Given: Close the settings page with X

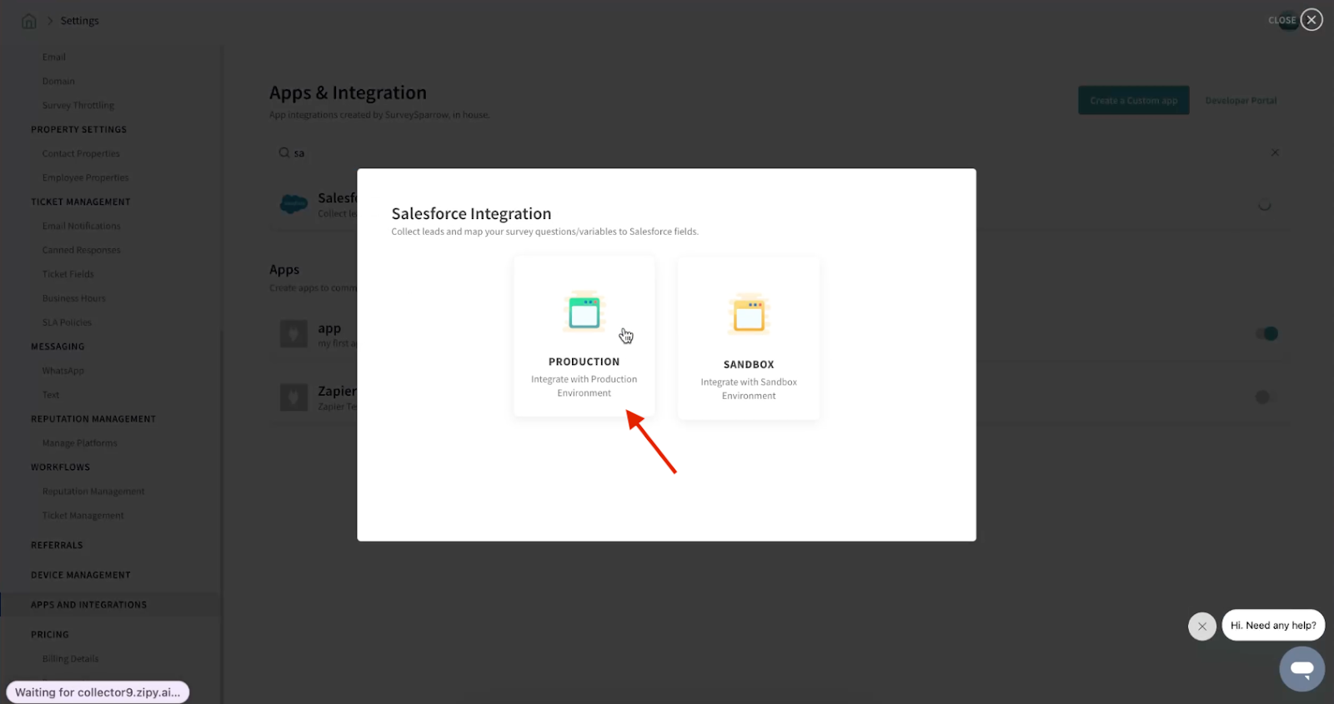Looking at the screenshot, I should 1311,20.
